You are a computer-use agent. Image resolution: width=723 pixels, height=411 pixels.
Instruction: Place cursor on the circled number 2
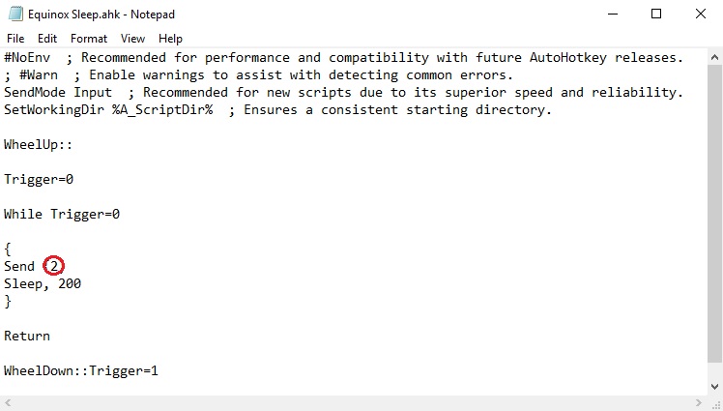coord(54,266)
